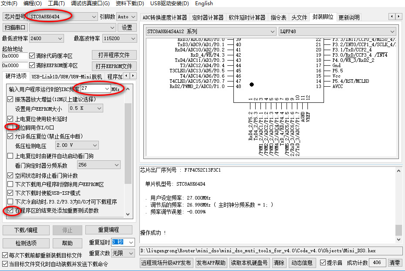Switch to 硬件选项 tab

coord(16,76)
